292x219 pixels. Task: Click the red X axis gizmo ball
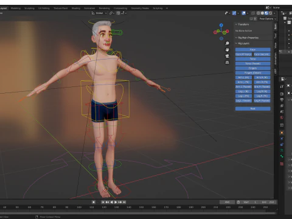[x=228, y=31]
